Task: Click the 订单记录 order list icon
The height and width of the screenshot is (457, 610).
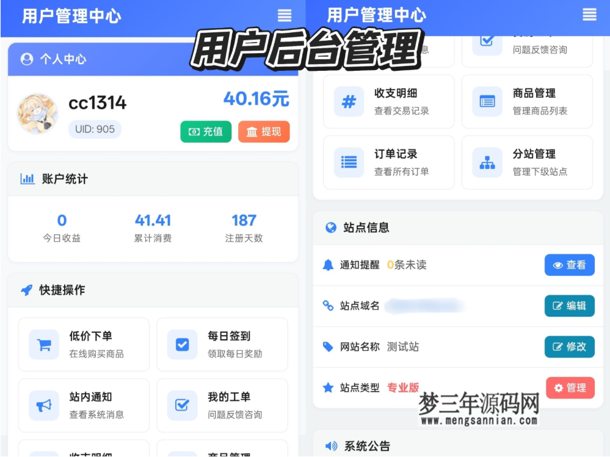Action: click(348, 162)
